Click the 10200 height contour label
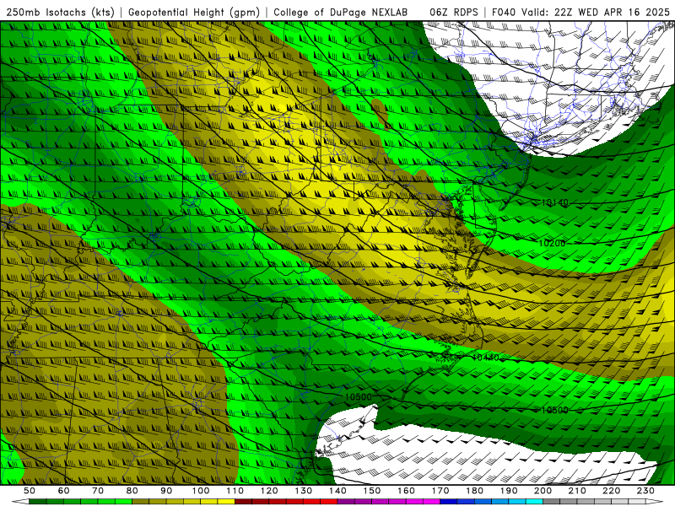This screenshot has width=675, height=506. pyautogui.click(x=552, y=243)
